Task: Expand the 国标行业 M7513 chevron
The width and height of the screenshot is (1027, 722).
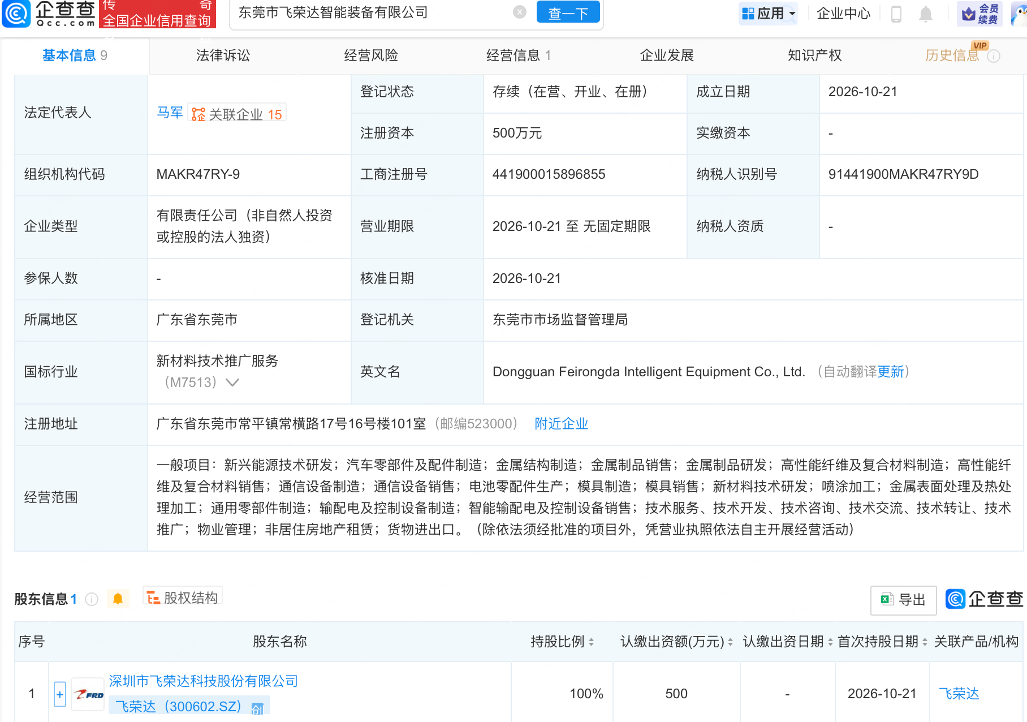Action: coord(232,383)
